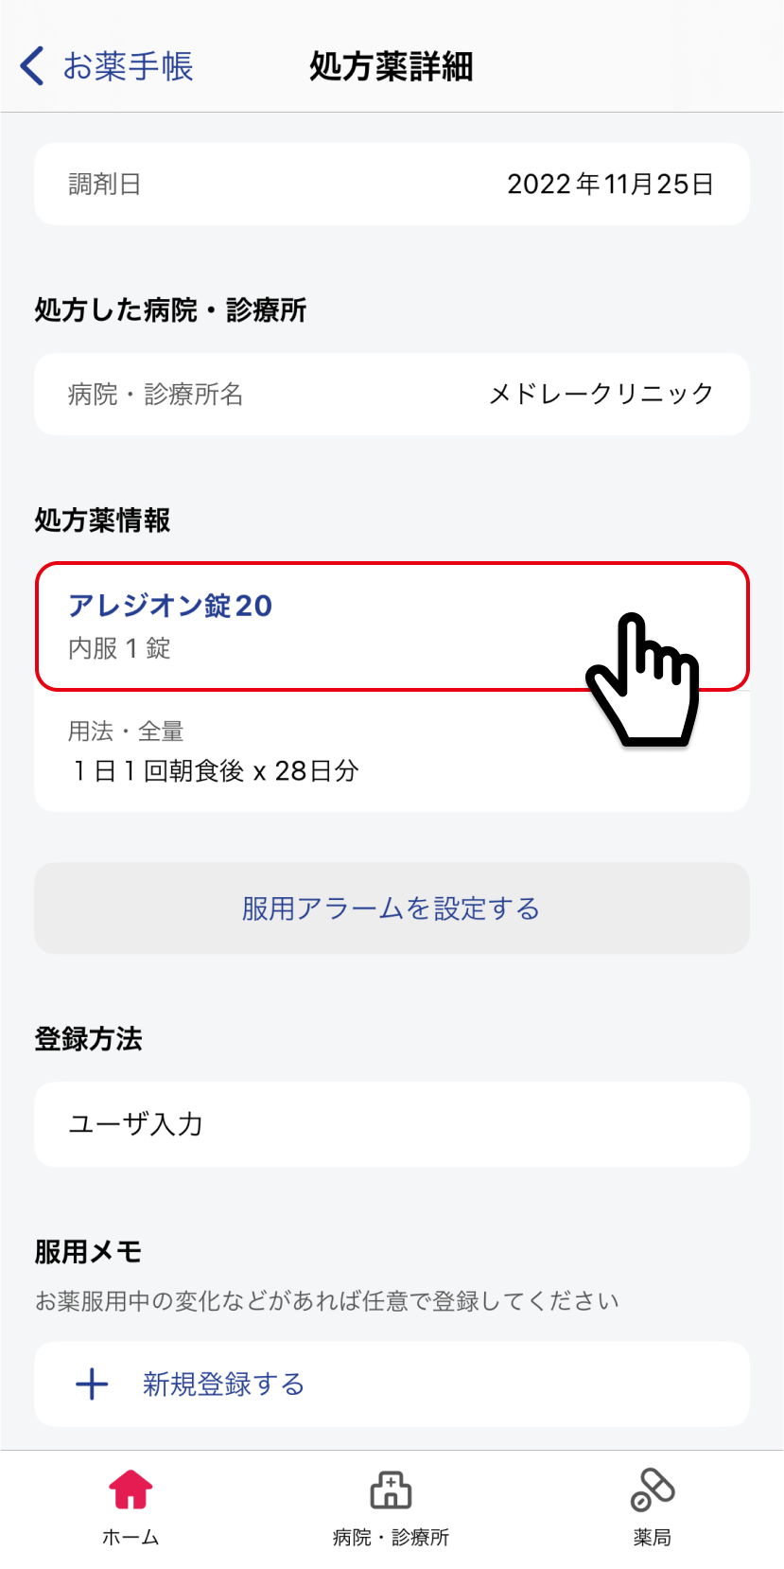Open the 薬局 tab label

653,1538
